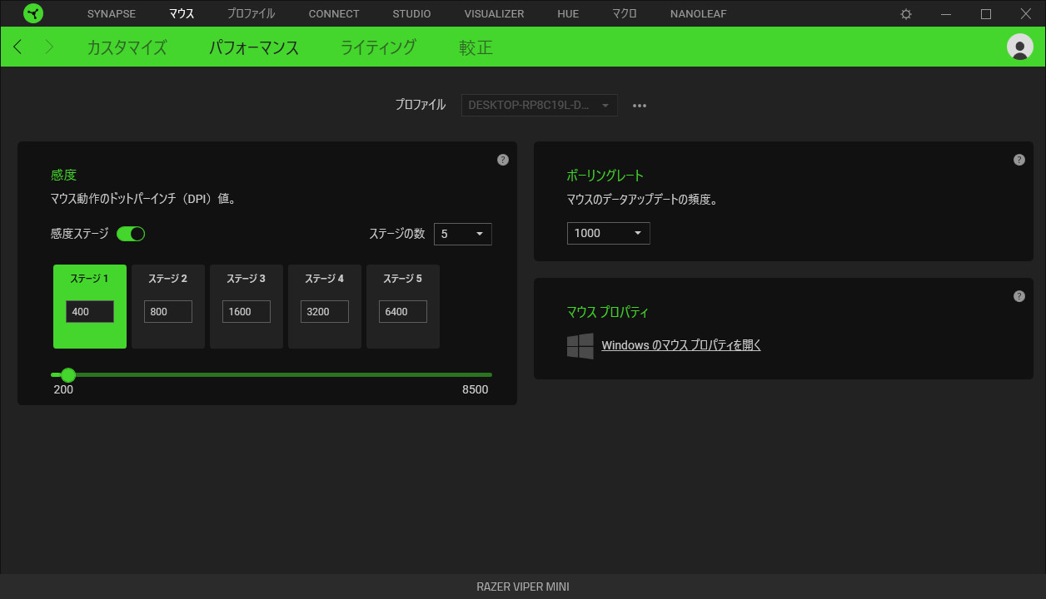This screenshot has width=1046, height=599.
Task: Select the ステージ 4 card
Action: tap(325, 306)
